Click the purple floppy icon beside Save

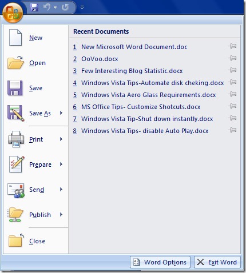click(15, 88)
